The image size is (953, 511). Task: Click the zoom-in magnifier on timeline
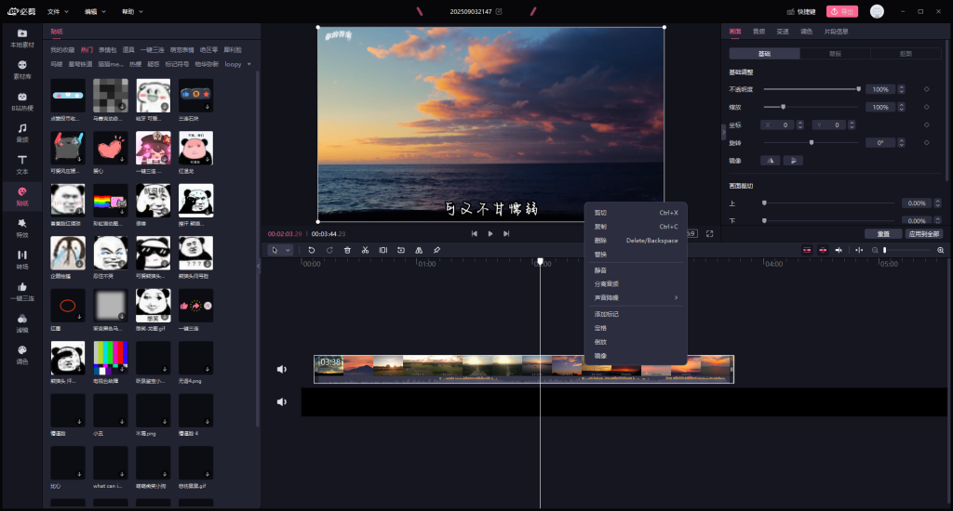tap(940, 250)
